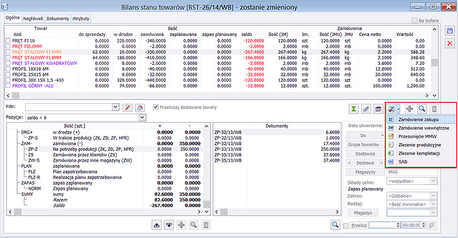Image resolution: width=458 pixels, height=238 pixels.
Task: Click the filter constructor pencil icon
Action: (127, 107)
